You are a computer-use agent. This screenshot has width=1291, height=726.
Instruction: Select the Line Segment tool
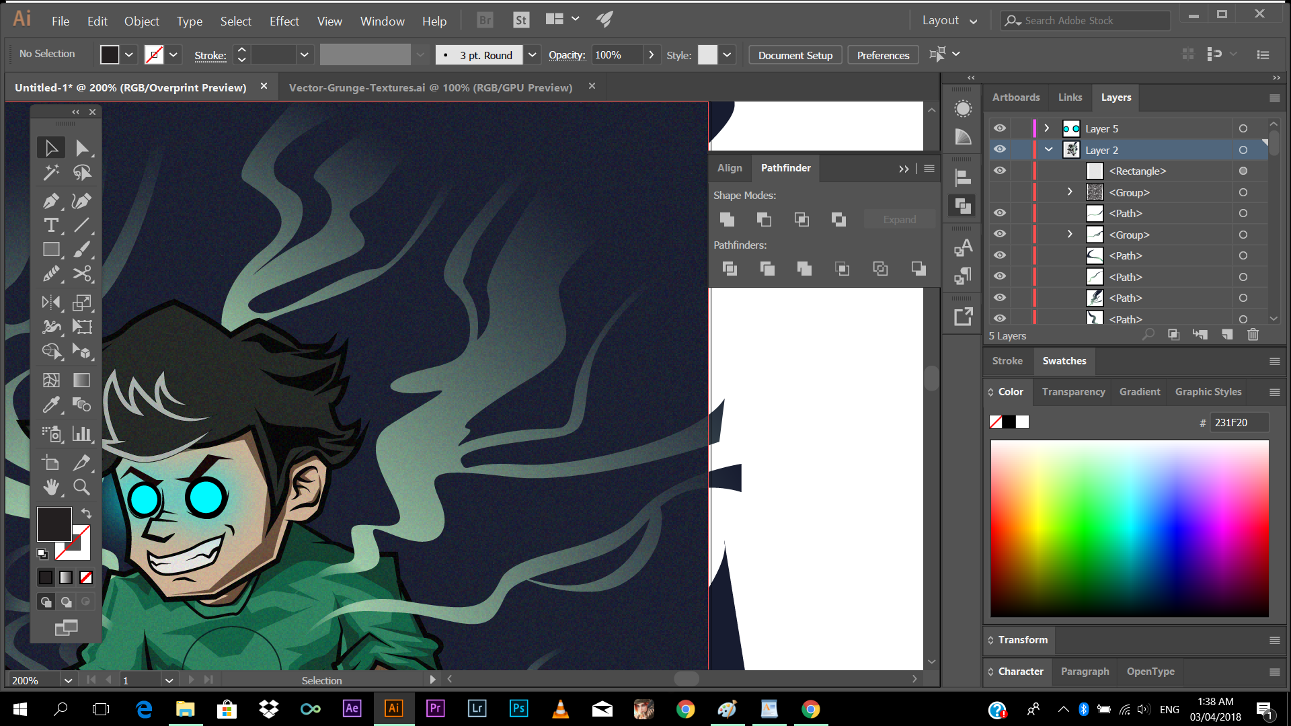coord(82,225)
